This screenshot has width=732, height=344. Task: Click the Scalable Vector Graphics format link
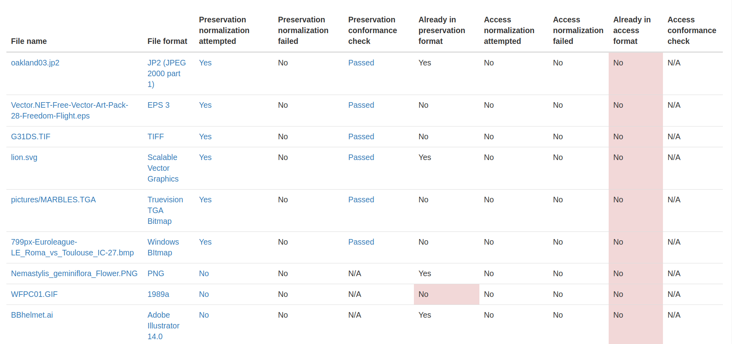pos(163,168)
